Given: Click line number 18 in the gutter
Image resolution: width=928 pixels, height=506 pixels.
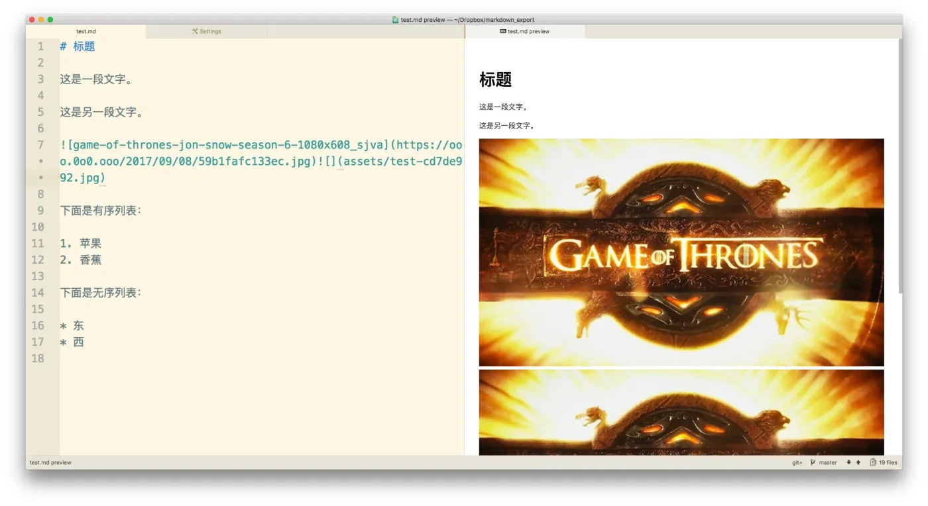Looking at the screenshot, I should [x=37, y=358].
